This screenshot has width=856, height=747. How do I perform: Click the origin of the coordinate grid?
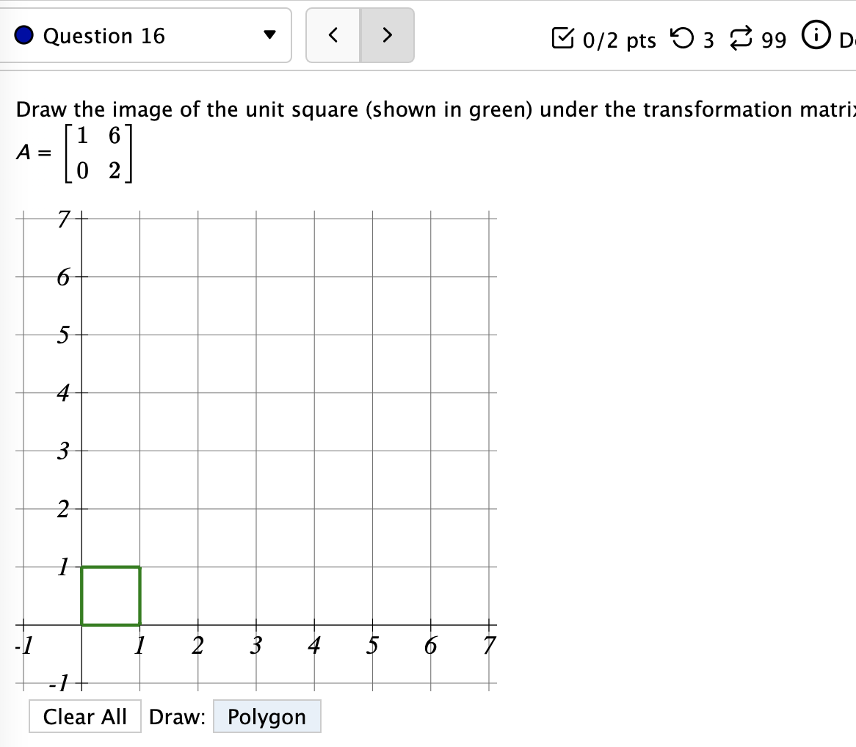point(81,625)
